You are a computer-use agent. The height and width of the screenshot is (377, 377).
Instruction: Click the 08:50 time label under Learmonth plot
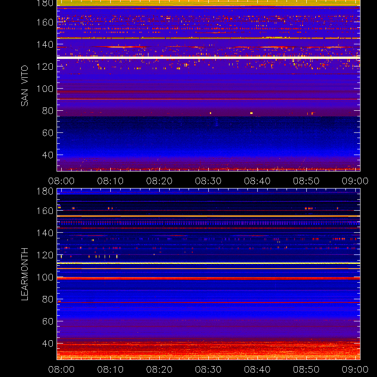pos(306,369)
